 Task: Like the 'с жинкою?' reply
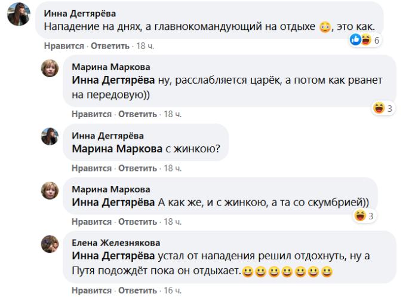[91, 168]
